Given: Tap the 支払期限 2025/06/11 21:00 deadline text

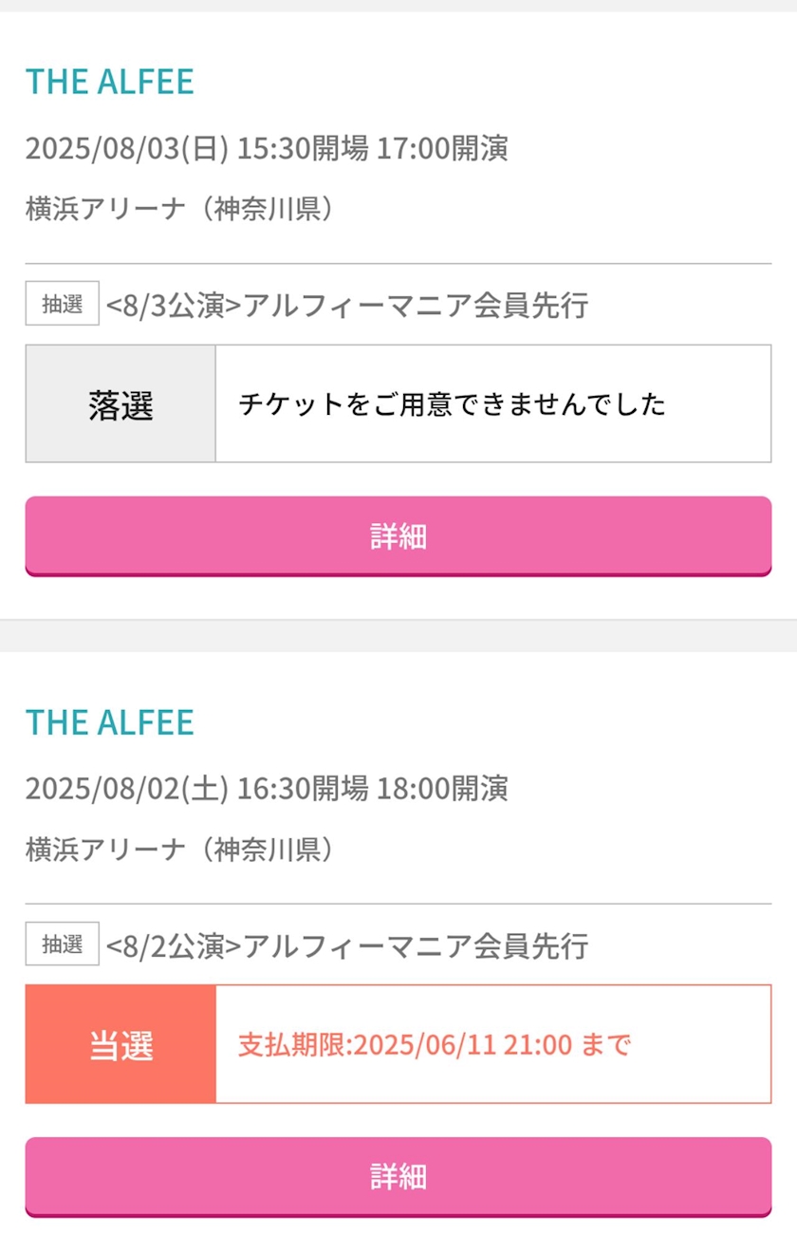Looking at the screenshot, I should coord(435,1045).
